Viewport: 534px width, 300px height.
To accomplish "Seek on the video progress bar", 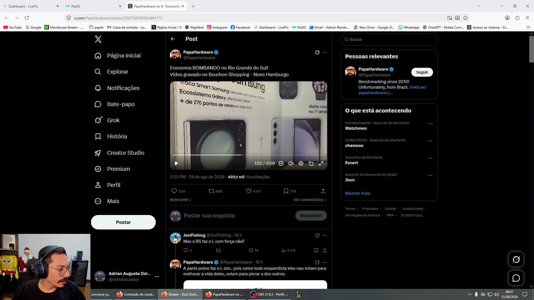I will coord(248,155).
